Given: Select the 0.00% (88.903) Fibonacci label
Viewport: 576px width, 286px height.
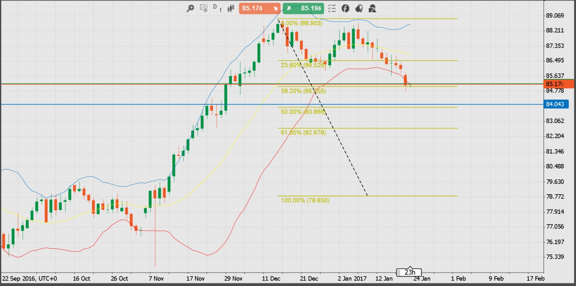Looking at the screenshot, I should [x=302, y=23].
